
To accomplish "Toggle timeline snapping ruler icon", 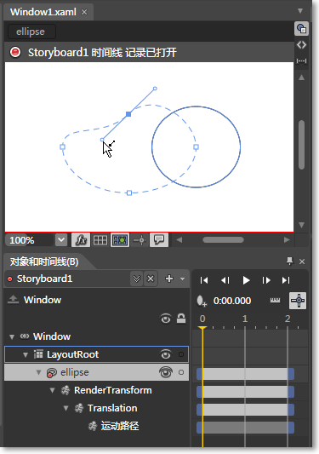I will coord(275,301).
